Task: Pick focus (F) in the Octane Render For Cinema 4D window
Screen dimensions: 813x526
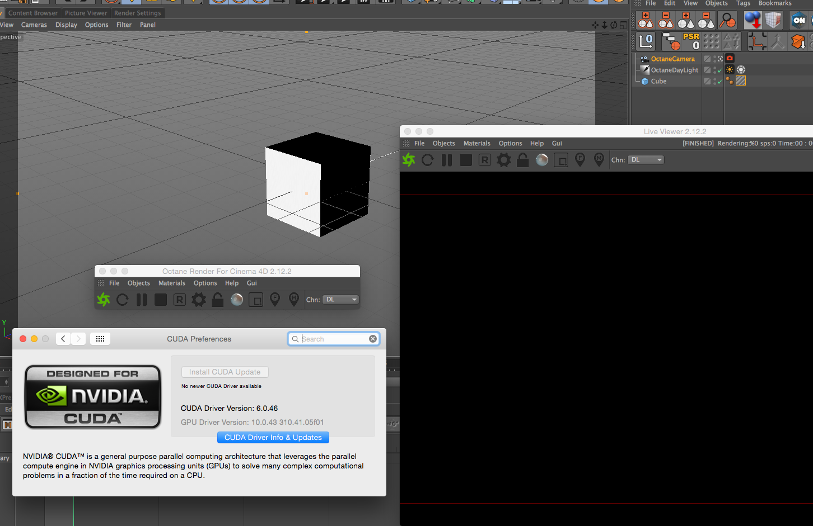Action: [275, 300]
